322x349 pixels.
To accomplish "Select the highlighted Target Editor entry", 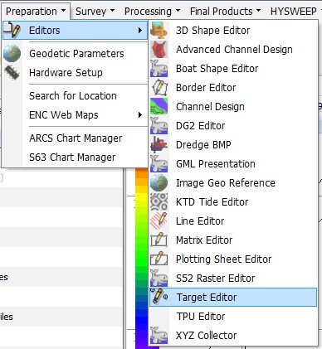I will pyautogui.click(x=233, y=297).
